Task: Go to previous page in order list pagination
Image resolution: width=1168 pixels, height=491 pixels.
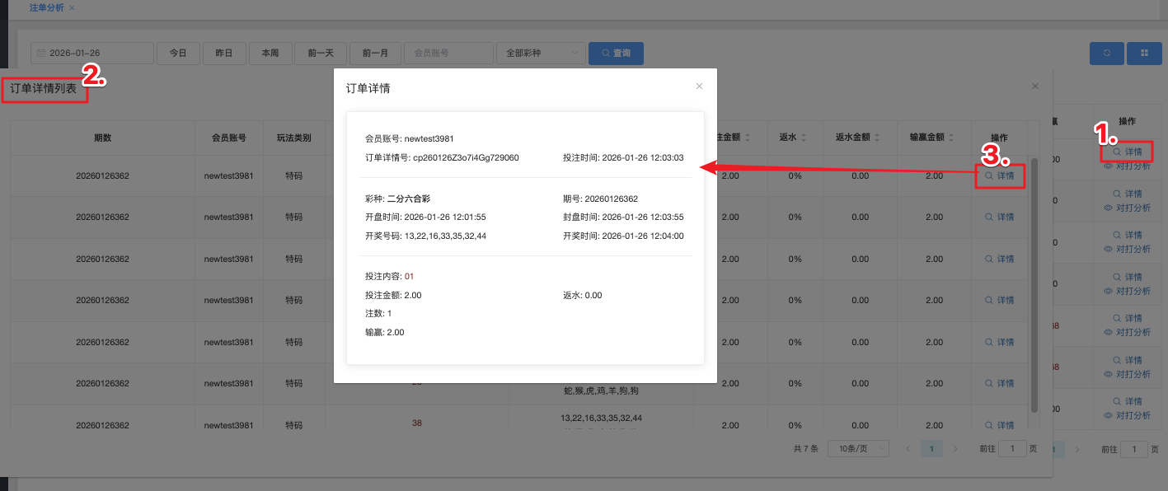Action: 908,448
